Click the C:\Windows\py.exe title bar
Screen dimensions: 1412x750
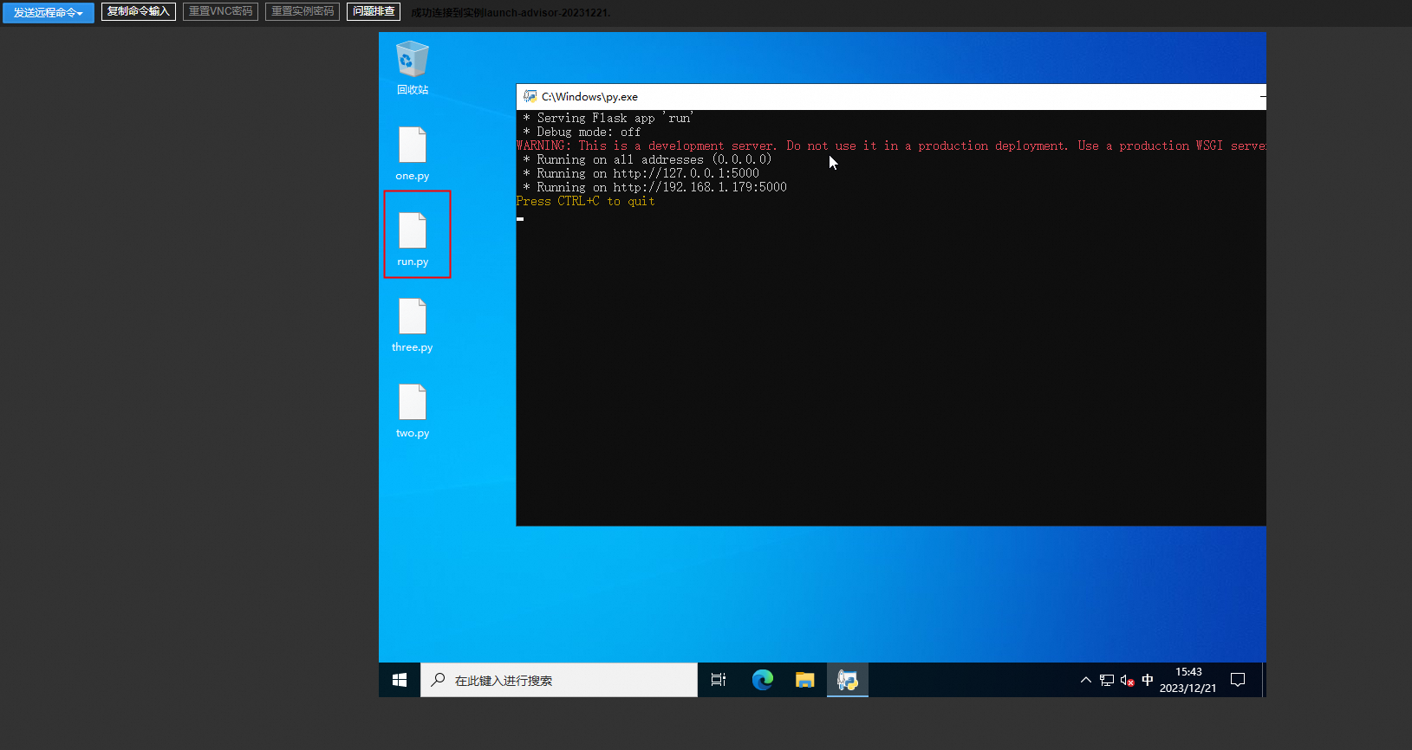(x=891, y=96)
